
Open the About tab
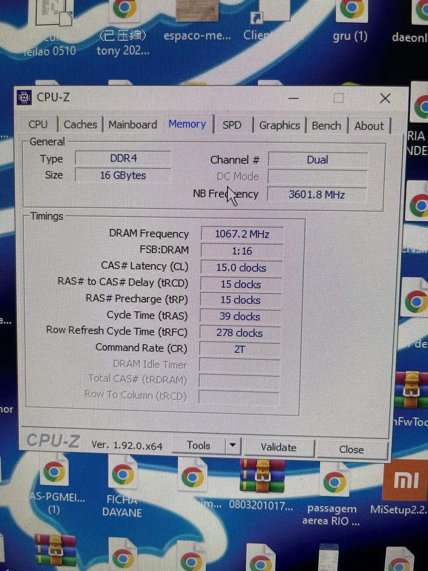369,126
